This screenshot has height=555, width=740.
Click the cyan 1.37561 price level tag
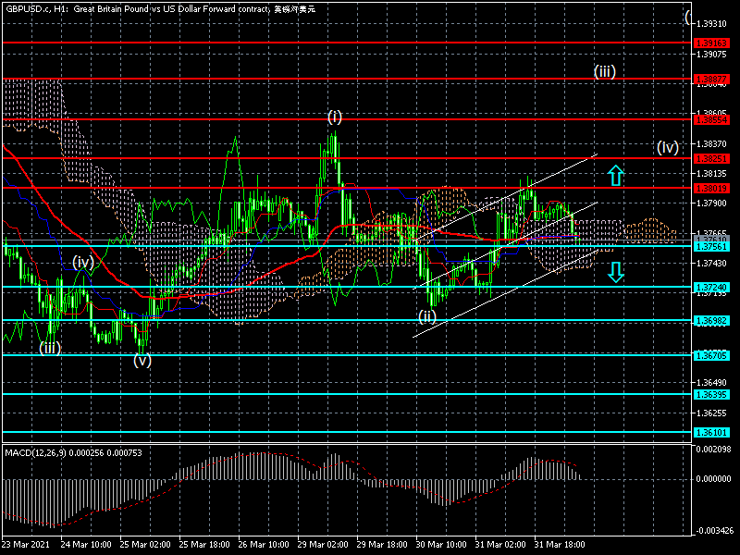(712, 246)
